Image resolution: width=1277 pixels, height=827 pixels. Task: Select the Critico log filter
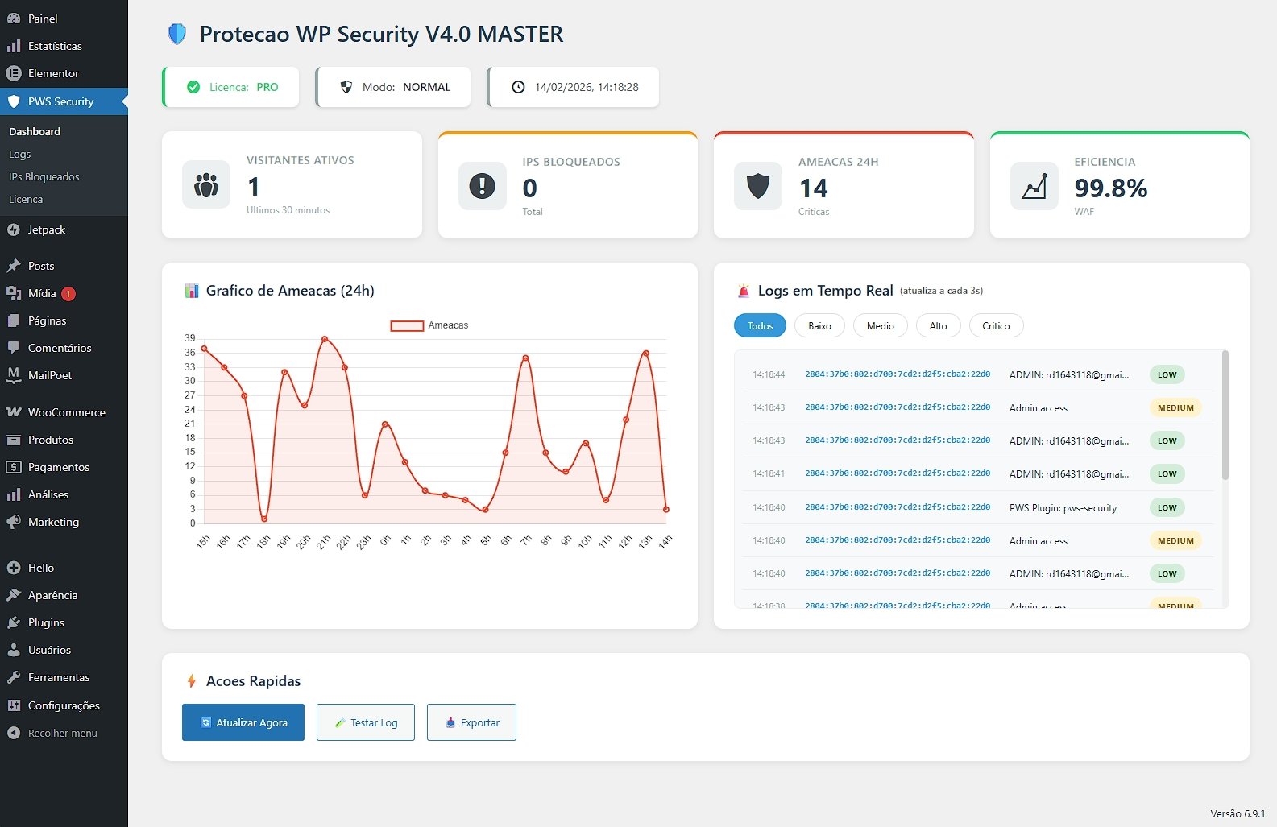tap(995, 326)
